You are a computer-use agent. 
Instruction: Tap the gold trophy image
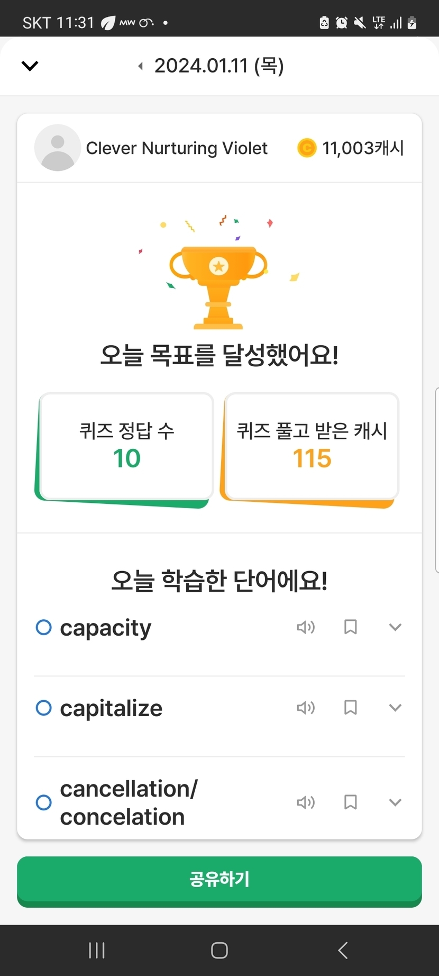tap(218, 286)
